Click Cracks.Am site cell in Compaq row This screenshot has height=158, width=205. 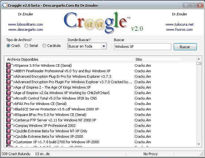coord(143,126)
